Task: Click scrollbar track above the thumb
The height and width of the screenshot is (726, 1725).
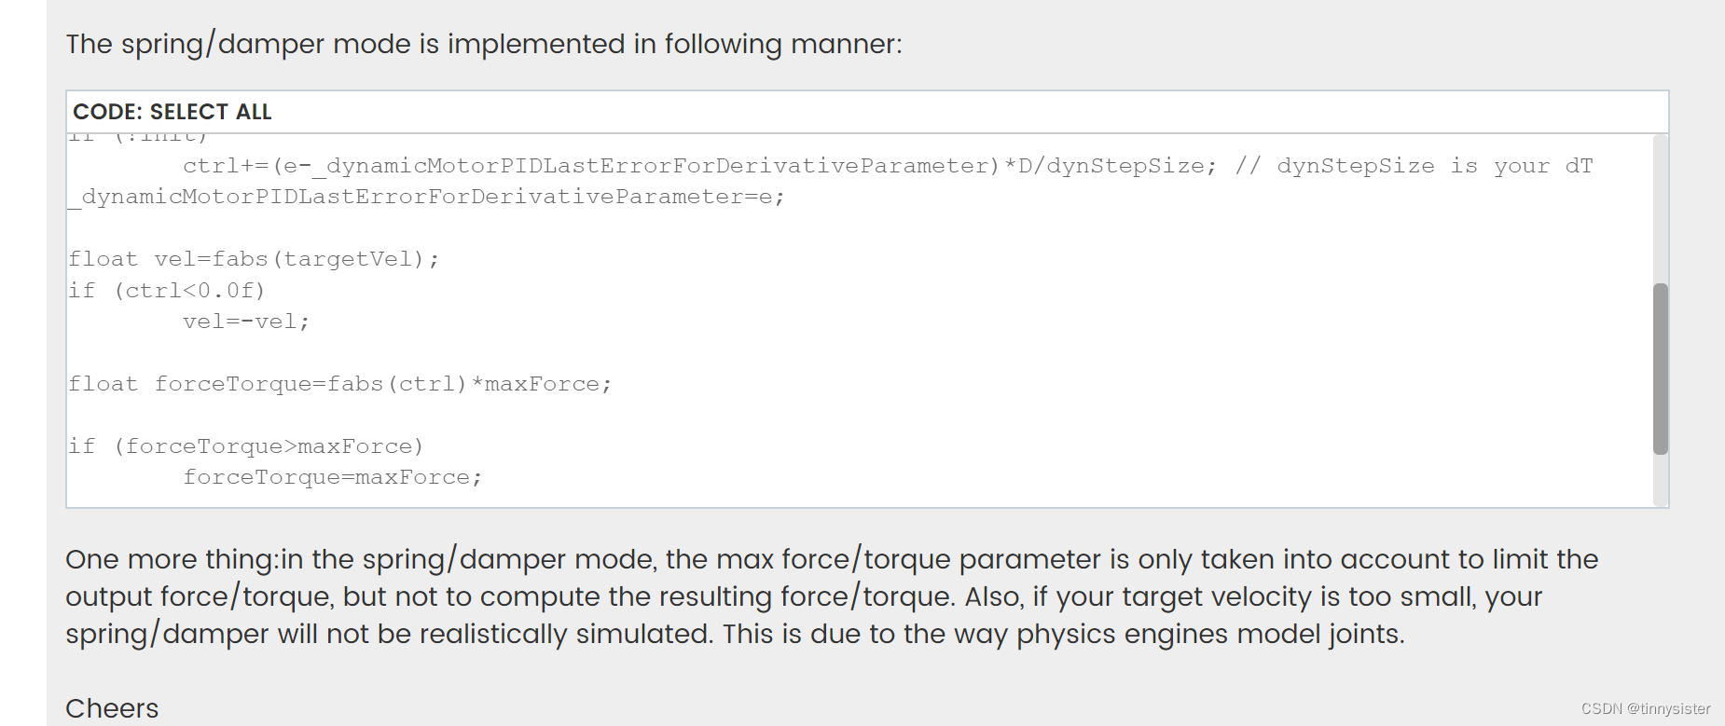Action: click(x=1660, y=209)
